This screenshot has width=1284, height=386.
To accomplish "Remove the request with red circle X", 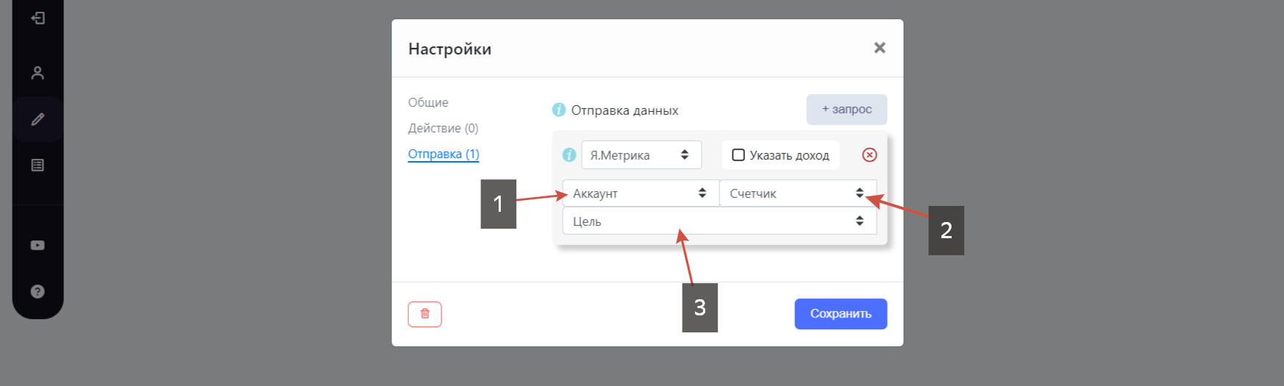I will pos(869,155).
